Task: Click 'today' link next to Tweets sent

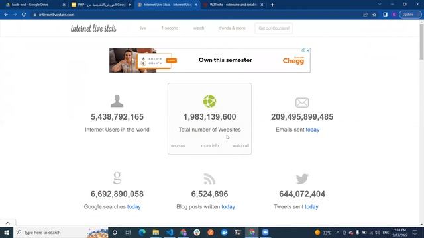Action: pos(311,207)
